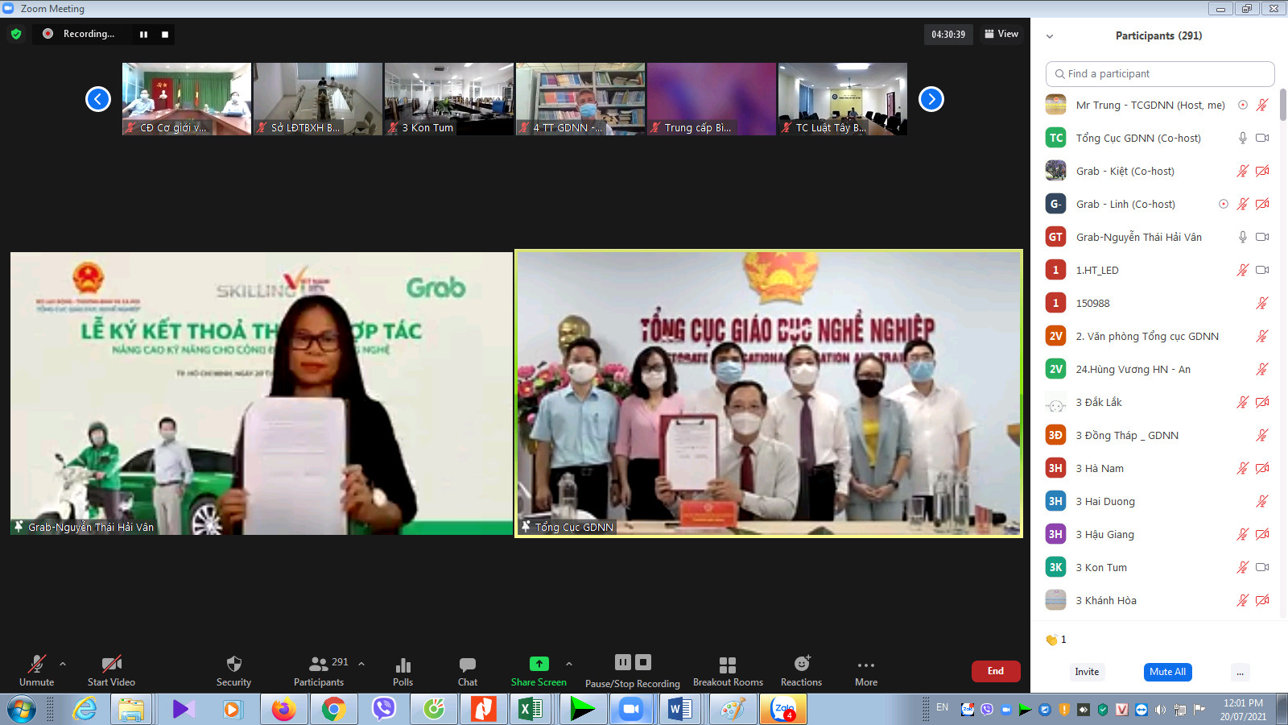This screenshot has width=1288, height=725.
Task: Pause recording using top indicator pause icon
Action: click(143, 35)
